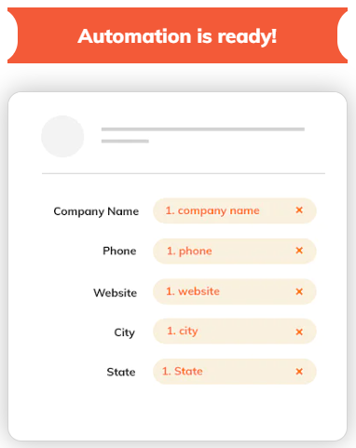This screenshot has width=356, height=448.
Task: Click the 'Automation is ready!' banner
Action: (177, 35)
